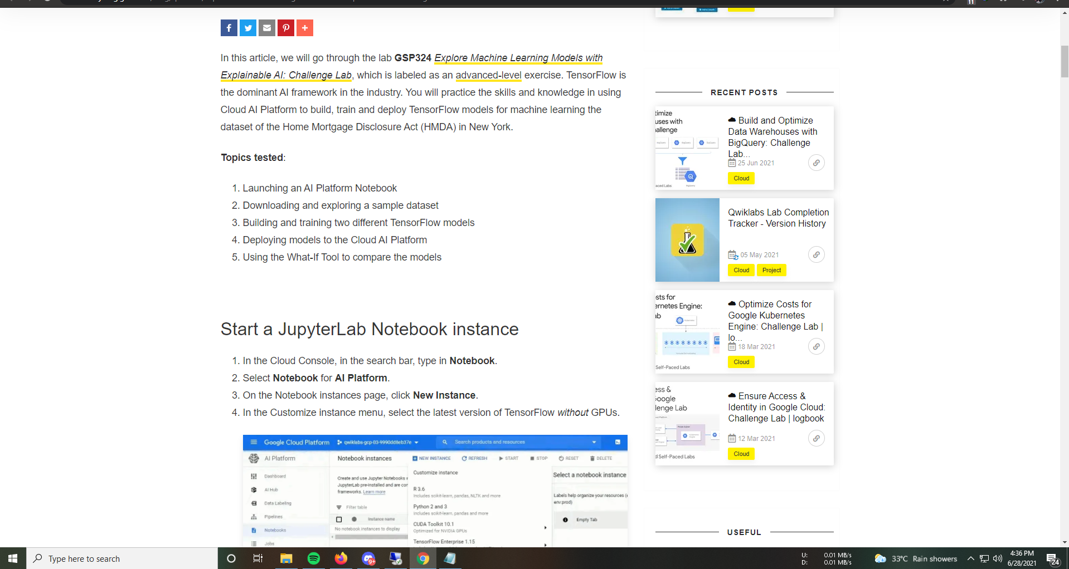Image resolution: width=1069 pixels, height=569 pixels.
Task: Click the USEFUL heading
Action: (744, 532)
